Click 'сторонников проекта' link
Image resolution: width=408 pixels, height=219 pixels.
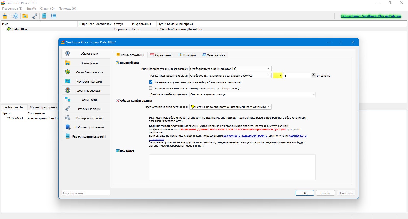pyautogui.click(x=239, y=126)
